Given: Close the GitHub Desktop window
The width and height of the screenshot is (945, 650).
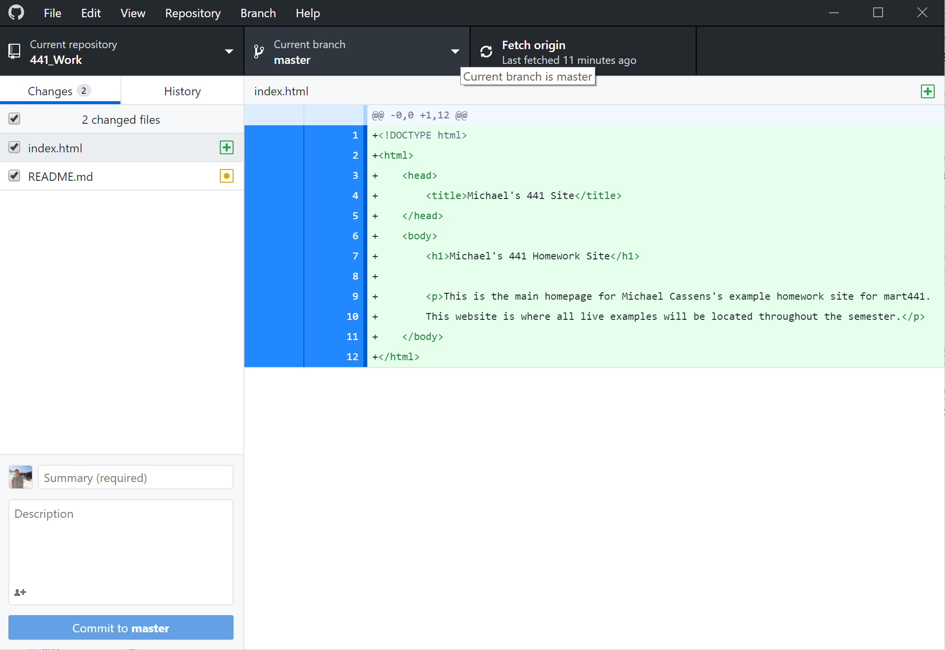Looking at the screenshot, I should coord(922,13).
